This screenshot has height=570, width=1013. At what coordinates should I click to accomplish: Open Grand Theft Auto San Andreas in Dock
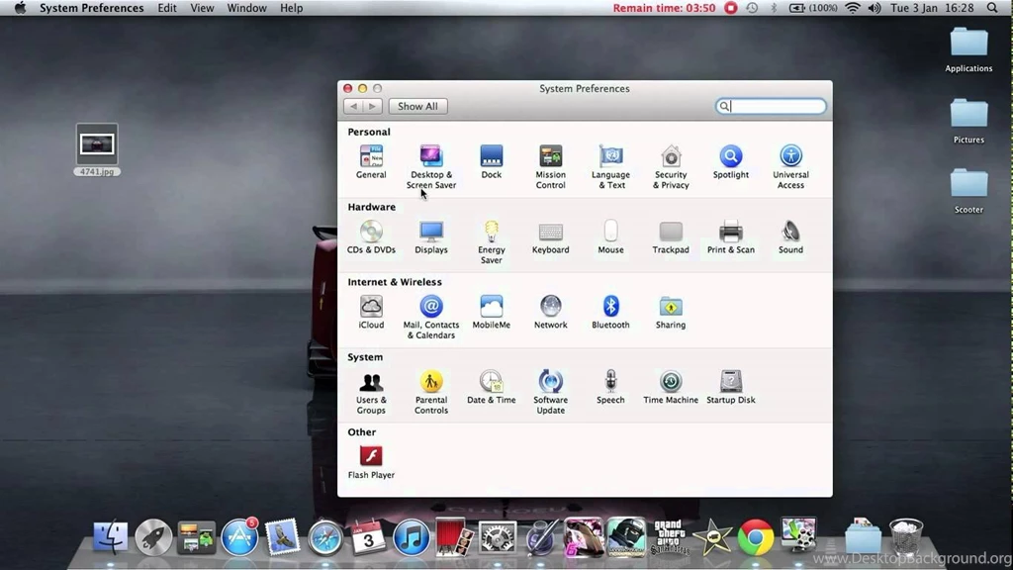[x=670, y=537]
